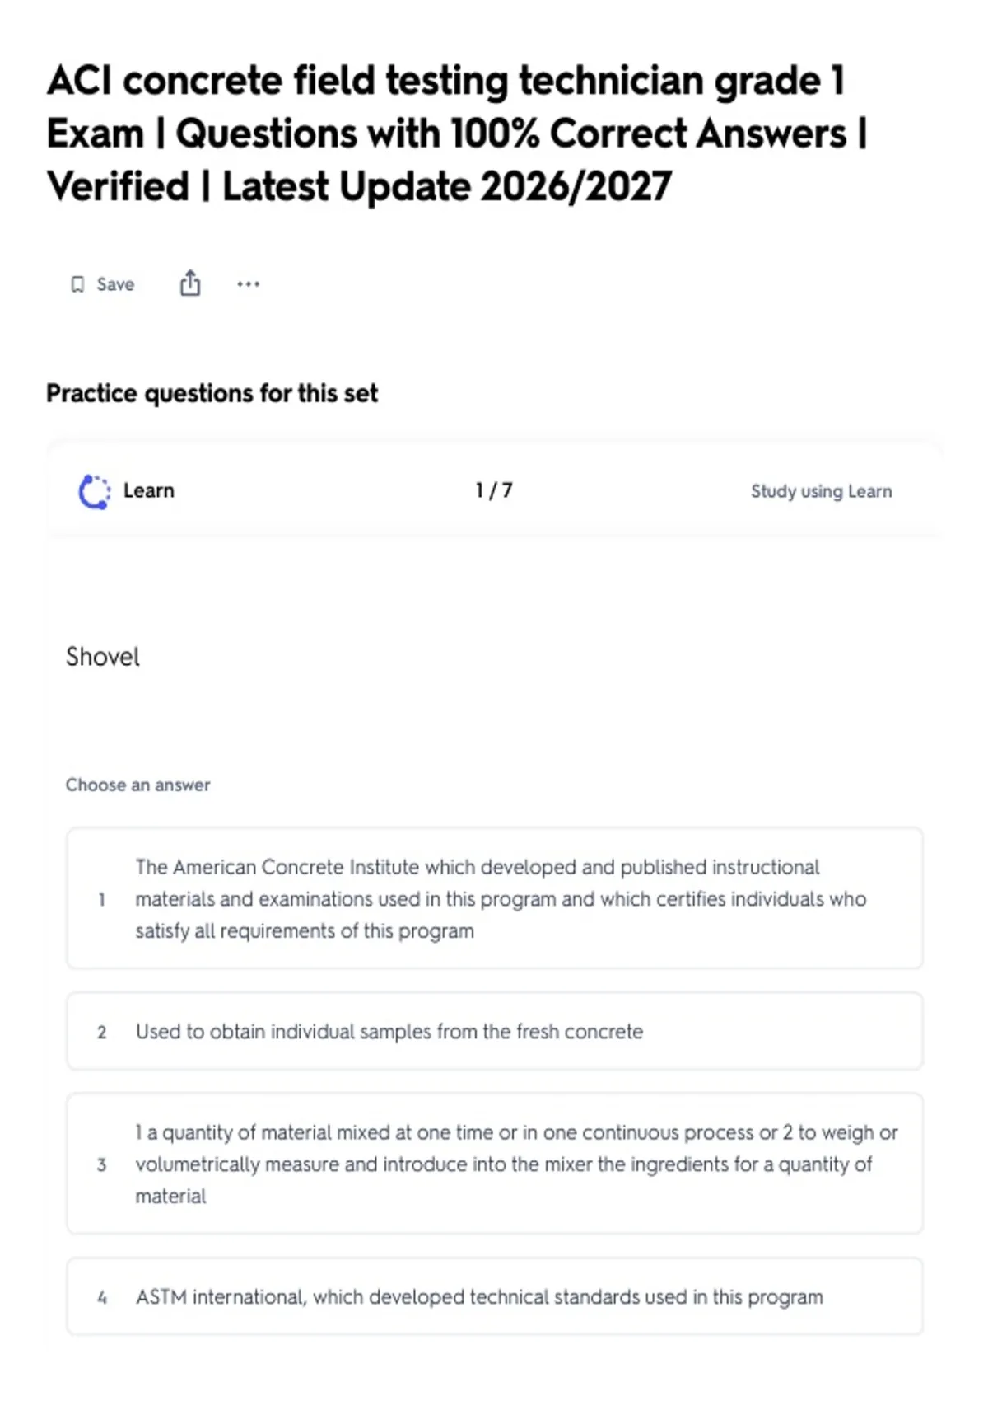Click the Shovel question term
The width and height of the screenshot is (988, 1401).
(x=103, y=657)
